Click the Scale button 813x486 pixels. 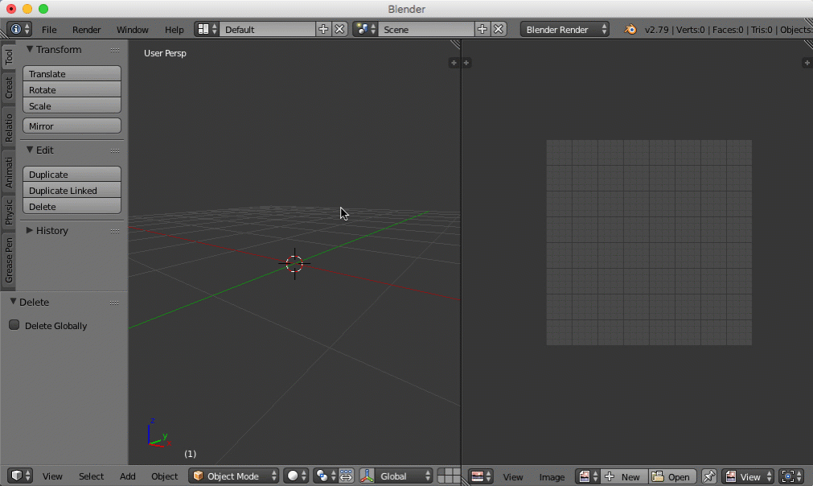(x=72, y=106)
